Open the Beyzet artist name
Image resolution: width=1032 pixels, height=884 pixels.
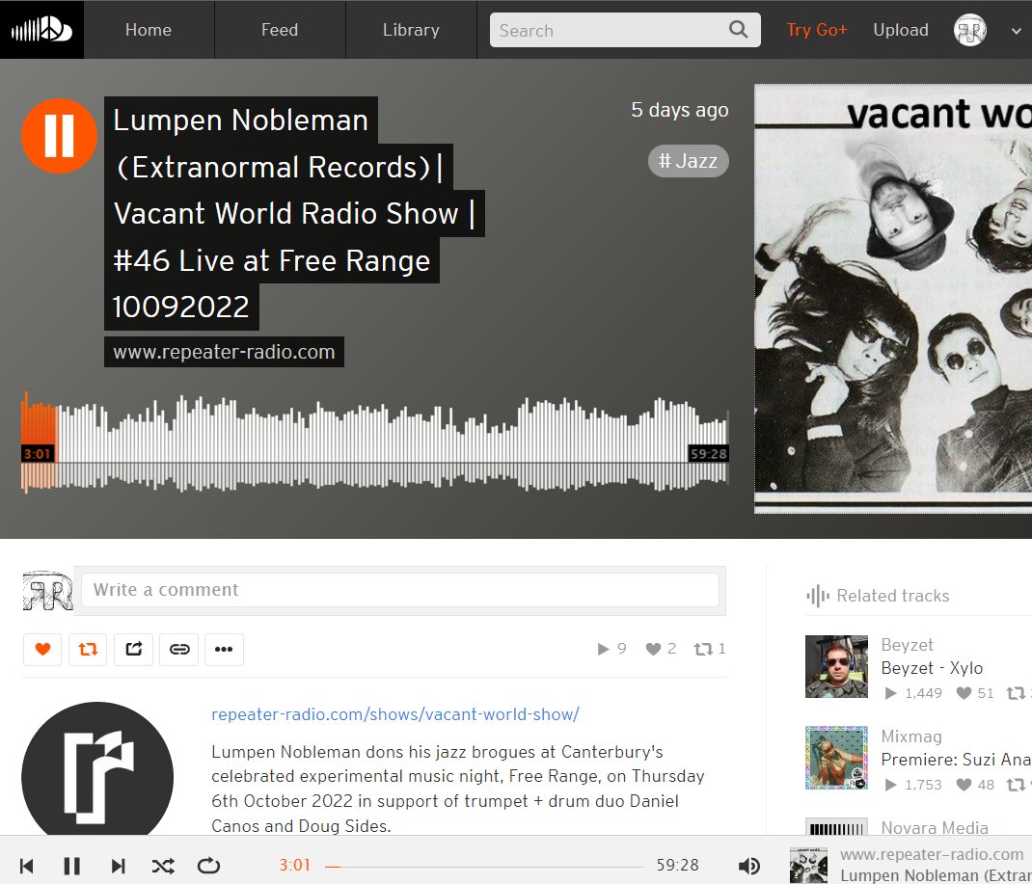tap(907, 645)
